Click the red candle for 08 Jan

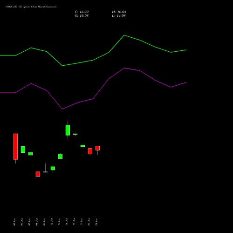click(x=38, y=174)
